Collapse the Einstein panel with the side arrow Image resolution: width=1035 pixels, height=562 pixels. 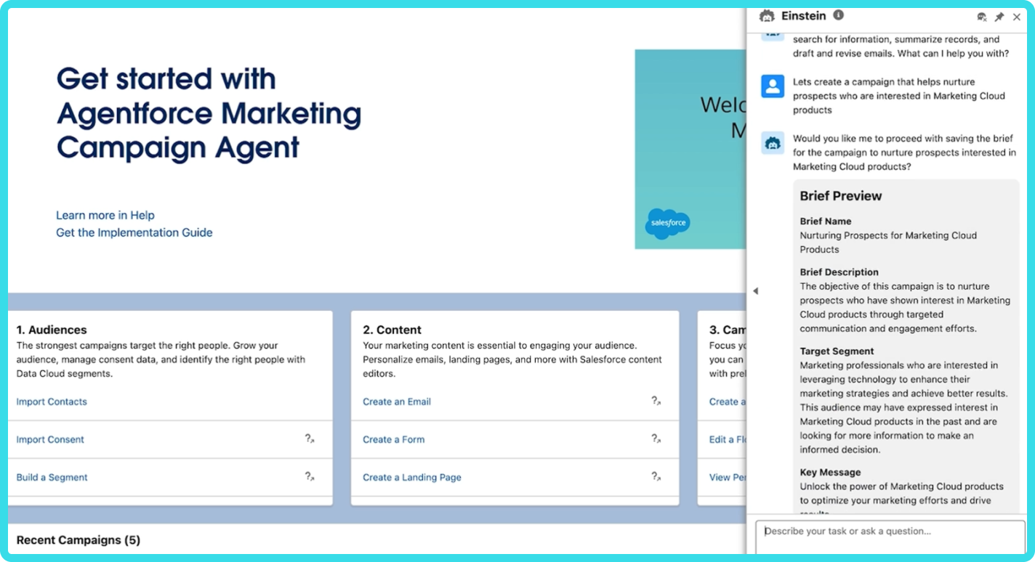pos(755,291)
